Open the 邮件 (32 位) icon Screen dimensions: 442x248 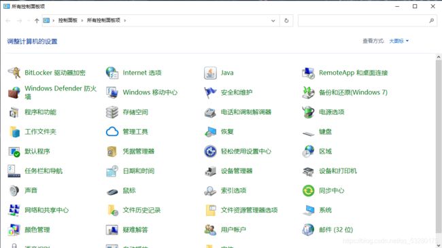coord(309,230)
